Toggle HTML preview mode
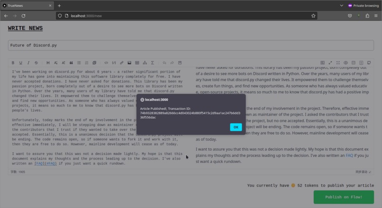This screenshot has height=208, width=382. [x=354, y=63]
